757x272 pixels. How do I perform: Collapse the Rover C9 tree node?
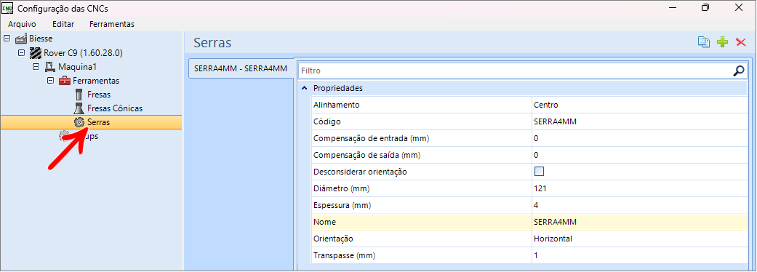coord(21,52)
